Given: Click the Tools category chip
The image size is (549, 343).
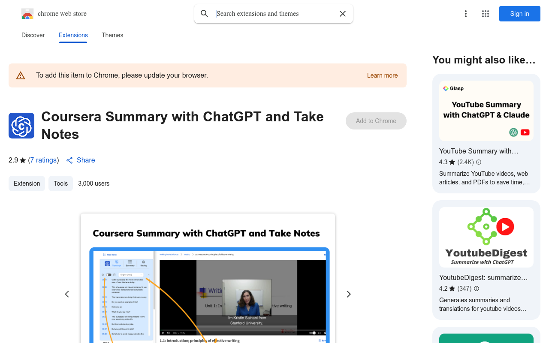Looking at the screenshot, I should point(60,184).
